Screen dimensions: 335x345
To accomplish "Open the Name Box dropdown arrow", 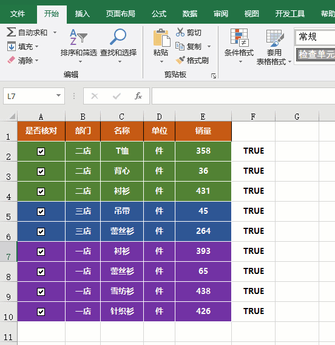I will pos(58,95).
